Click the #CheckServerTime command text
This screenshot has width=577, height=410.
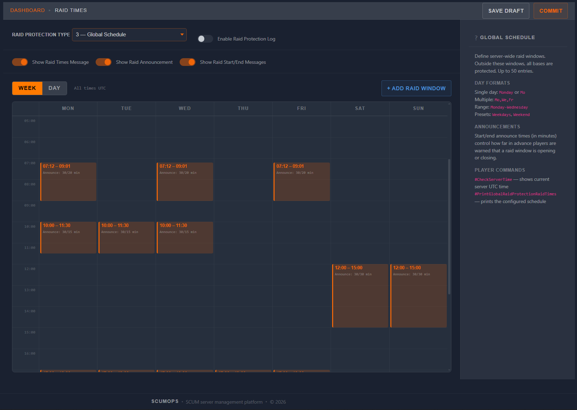[493, 179]
